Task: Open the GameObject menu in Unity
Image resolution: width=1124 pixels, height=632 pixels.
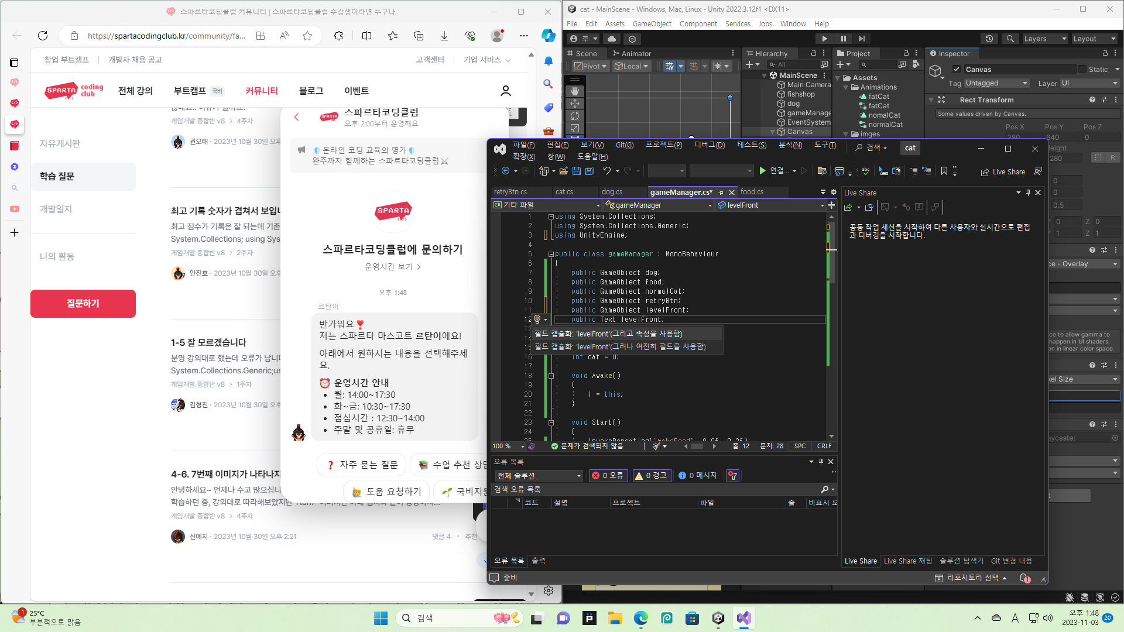Action: (x=652, y=24)
